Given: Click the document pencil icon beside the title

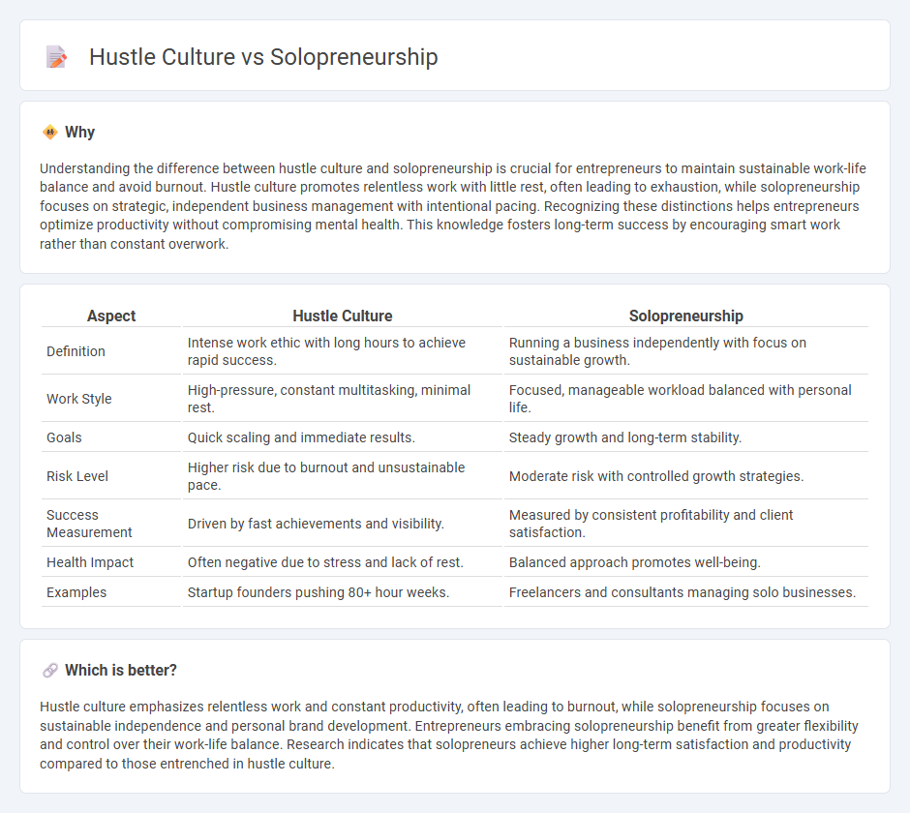Looking at the screenshot, I should pos(56,57).
